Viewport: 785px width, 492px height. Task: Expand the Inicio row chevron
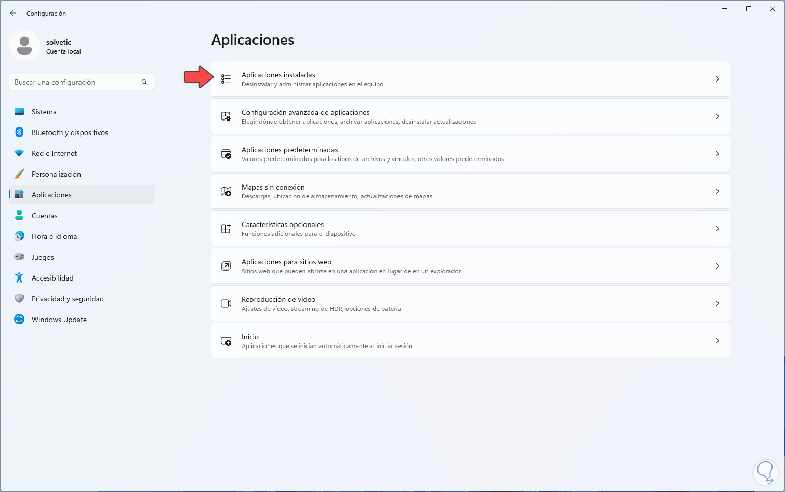(717, 341)
